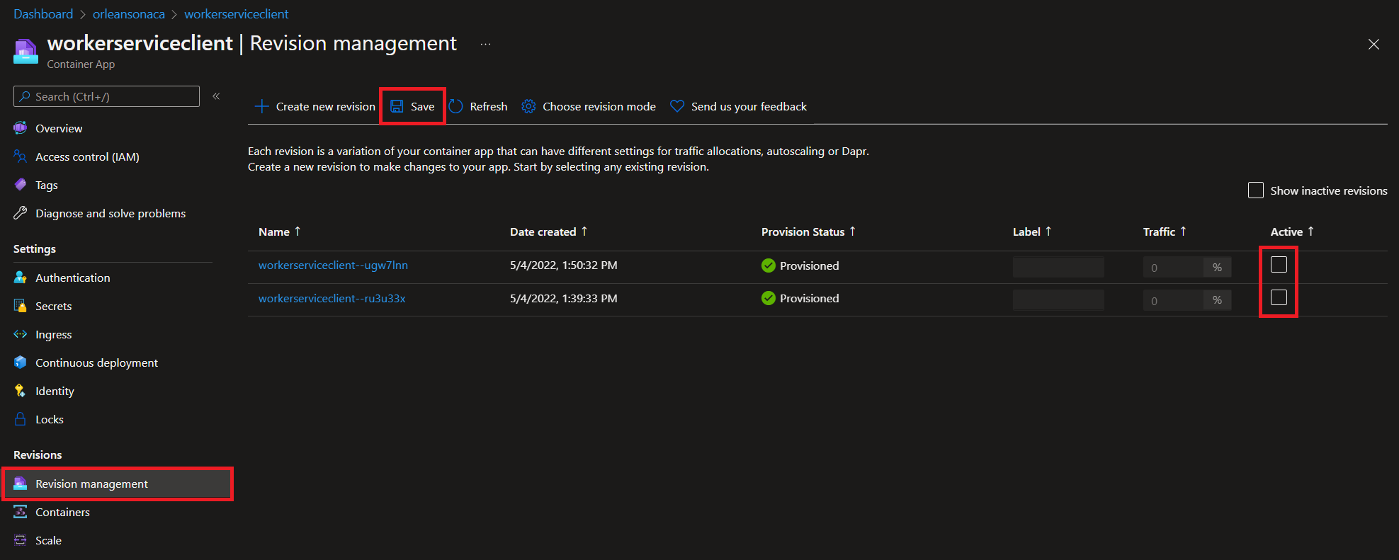Click the Overview icon in sidebar
The image size is (1399, 560).
(x=21, y=128)
